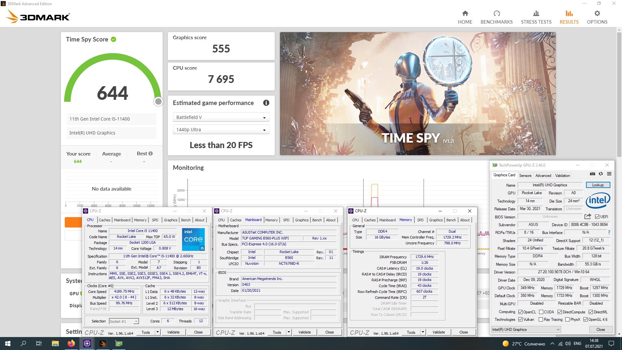Open the Socket #1 selection dropdown
622x350 pixels.
pyautogui.click(x=124, y=321)
